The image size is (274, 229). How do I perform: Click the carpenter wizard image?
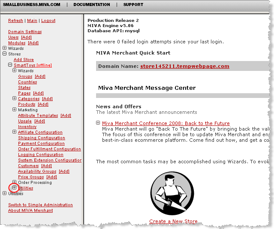tap(172, 193)
